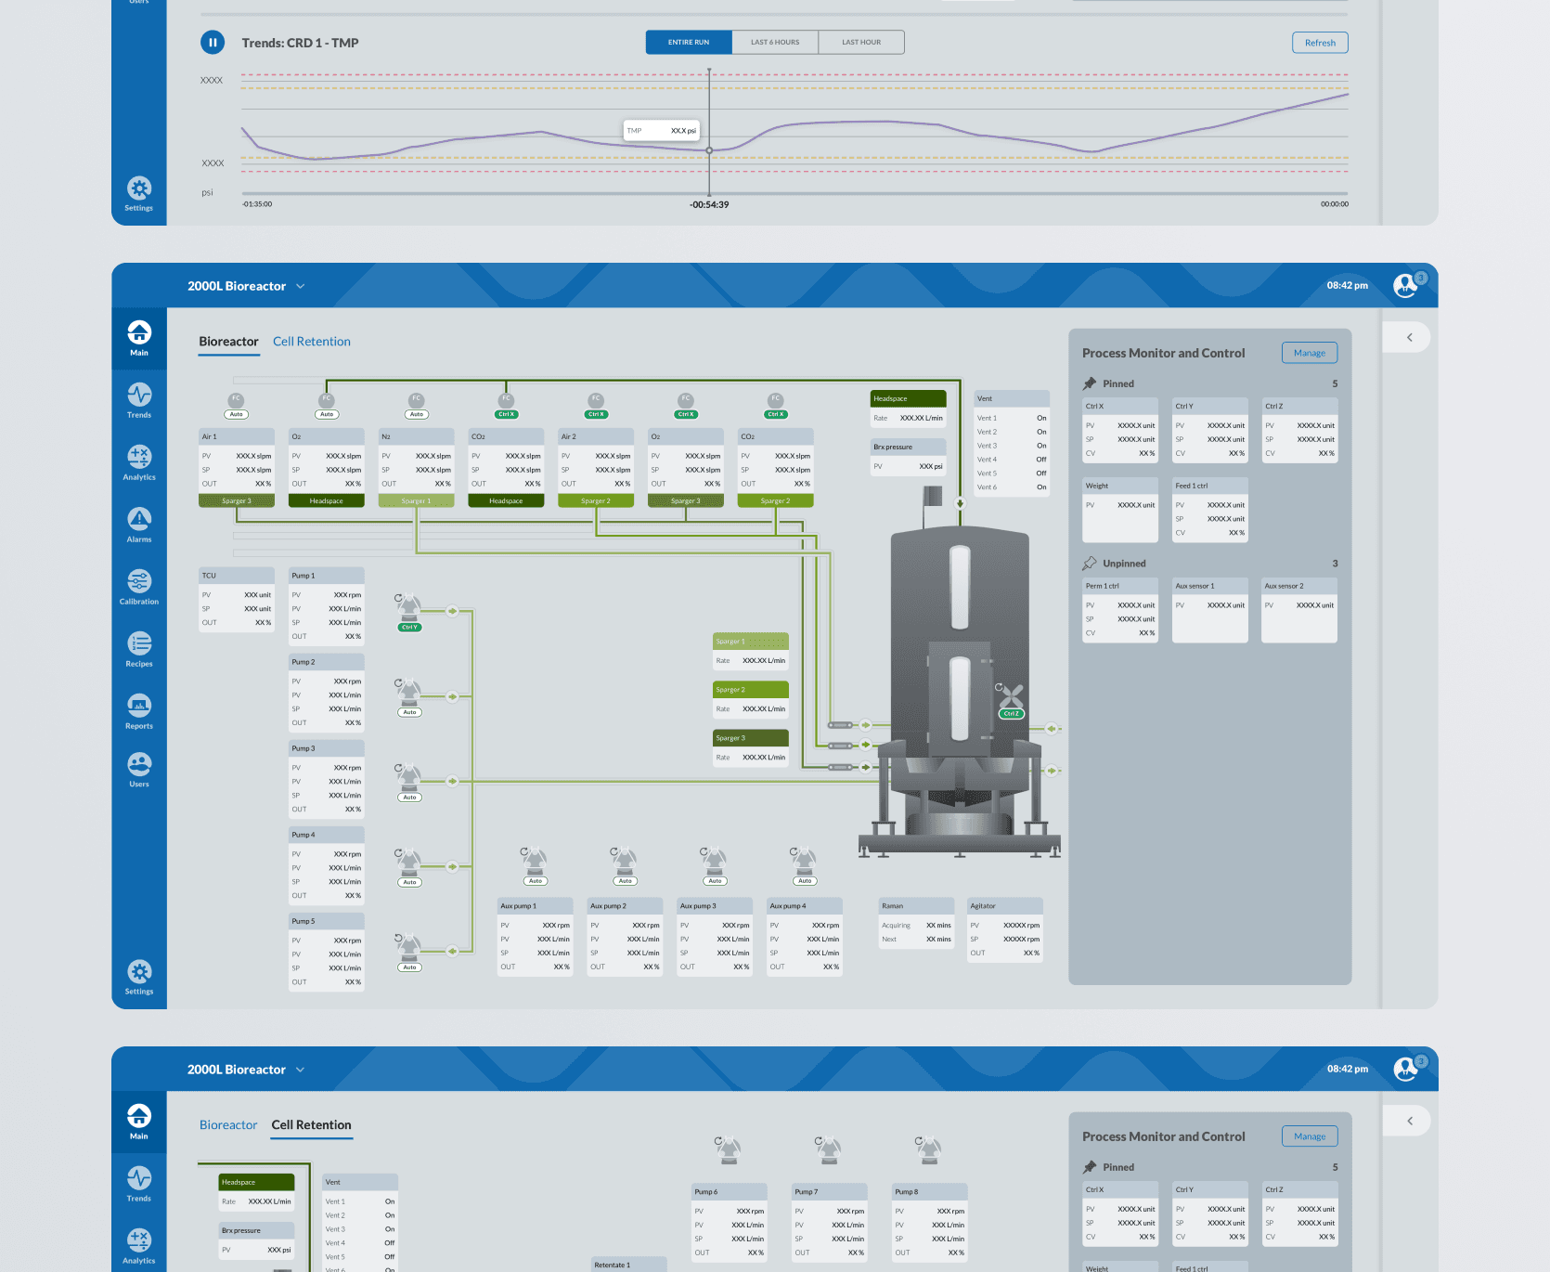This screenshot has height=1272, width=1550.
Task: Select the Pump 1 pump icon above Ctrl Y
Action: click(408, 607)
